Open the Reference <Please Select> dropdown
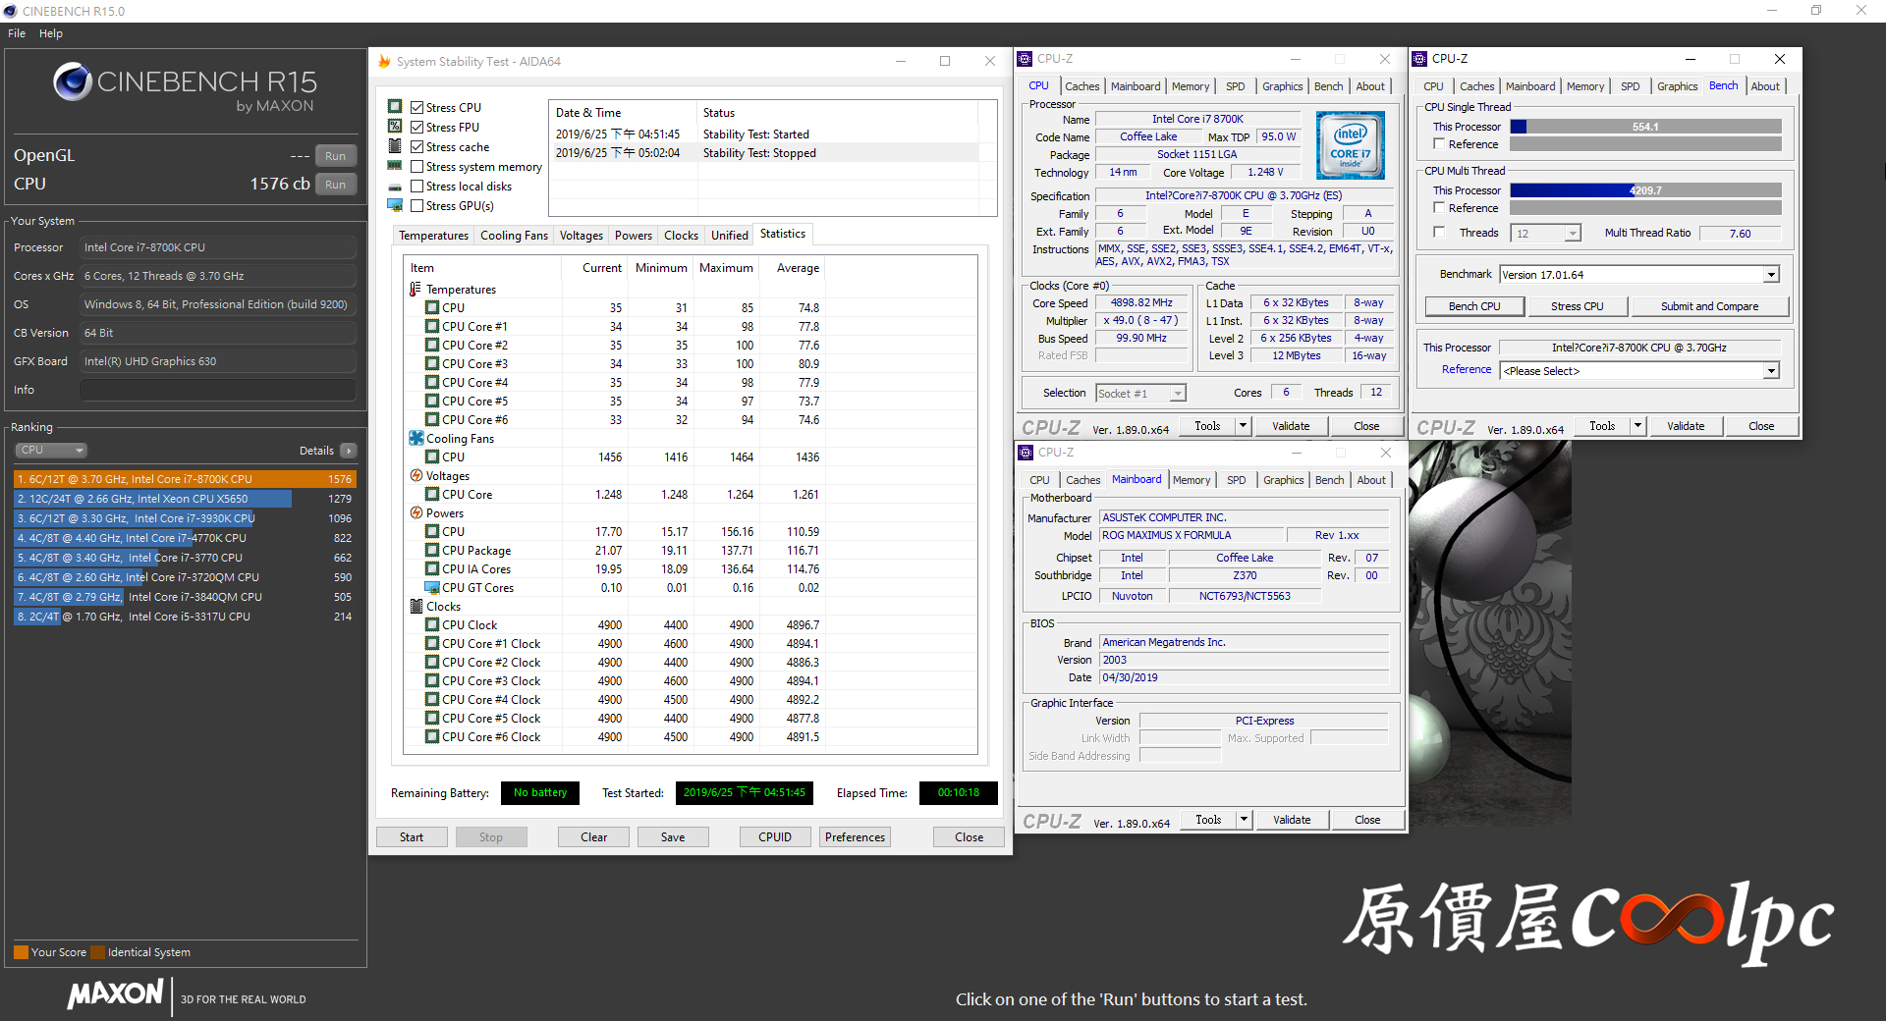The image size is (1886, 1021). click(1771, 371)
